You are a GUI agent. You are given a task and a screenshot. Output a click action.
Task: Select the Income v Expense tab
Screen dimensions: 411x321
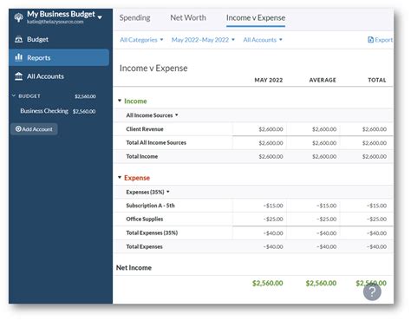click(256, 17)
